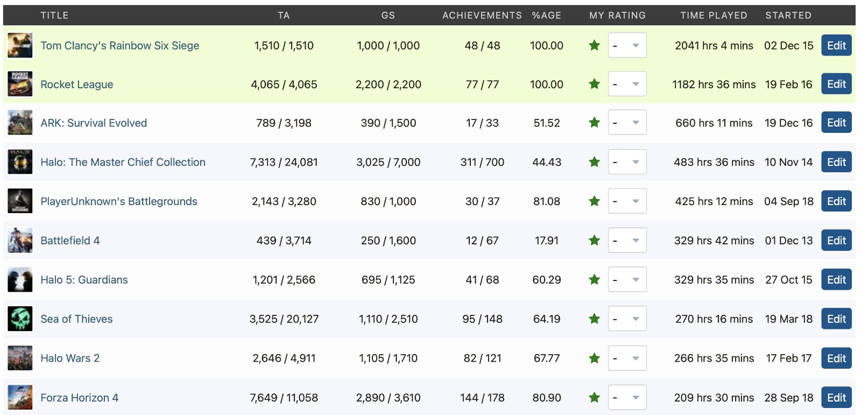Open PlayerUnknown's Battlegrounds thumbnail image
861x415 pixels.
coord(20,201)
